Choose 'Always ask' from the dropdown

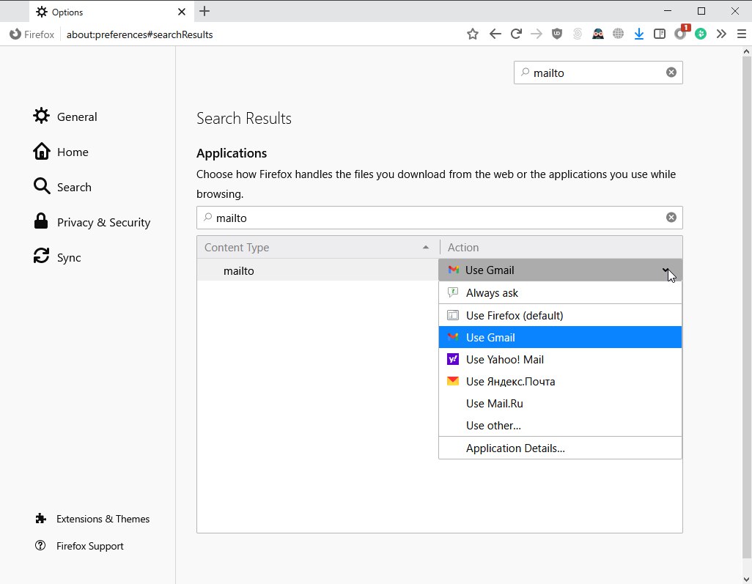click(x=560, y=292)
